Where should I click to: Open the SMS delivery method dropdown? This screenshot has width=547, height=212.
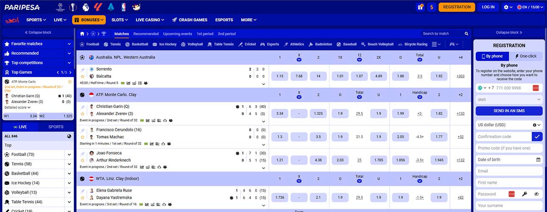[x=509, y=100]
